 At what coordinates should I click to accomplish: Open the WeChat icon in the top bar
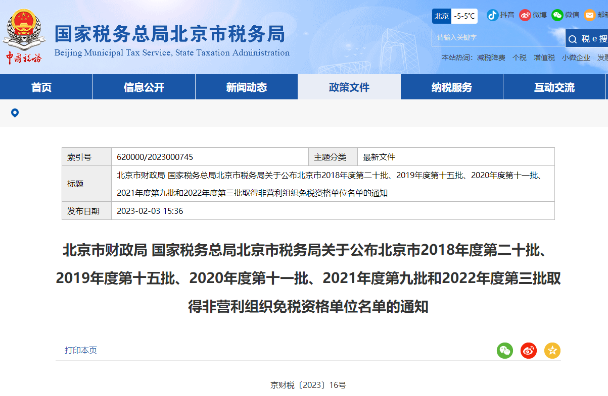click(557, 15)
